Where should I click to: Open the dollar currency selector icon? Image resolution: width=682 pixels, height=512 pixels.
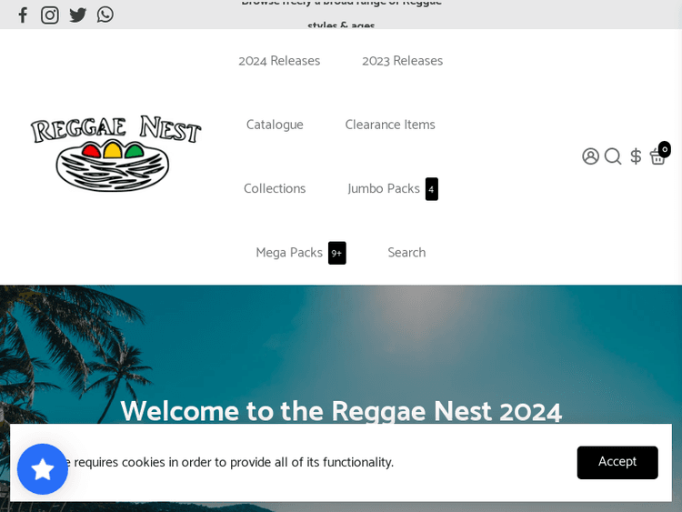pyautogui.click(x=636, y=156)
